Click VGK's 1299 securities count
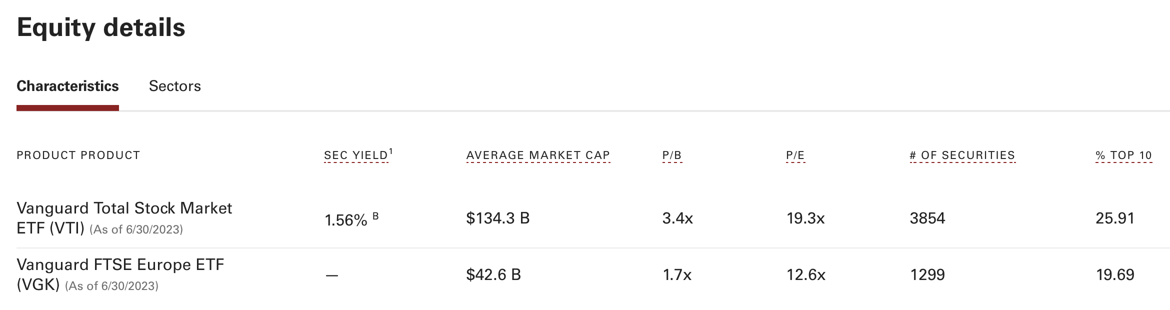1170x310 pixels. [x=927, y=274]
